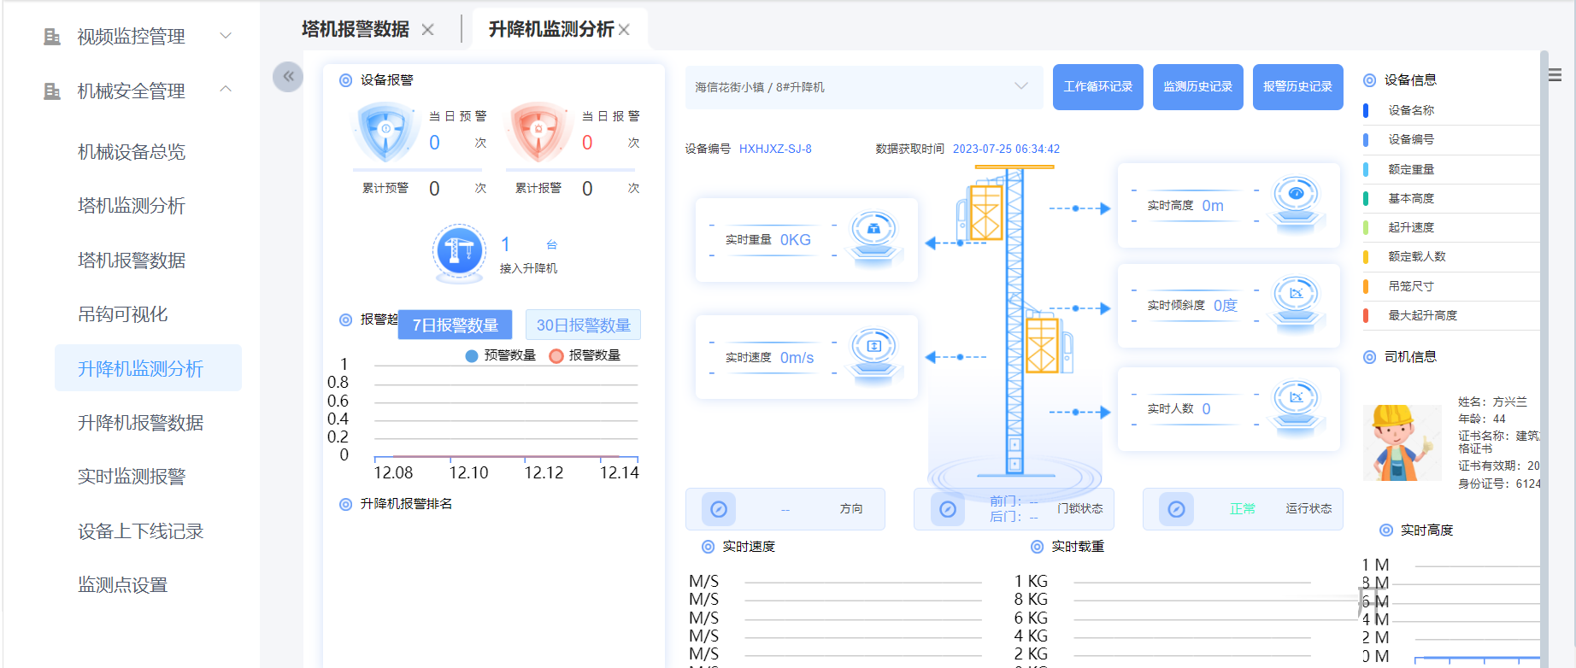Click the driver avatar thumbnail
Image resolution: width=1576 pixels, height=668 pixels.
coord(1402,442)
